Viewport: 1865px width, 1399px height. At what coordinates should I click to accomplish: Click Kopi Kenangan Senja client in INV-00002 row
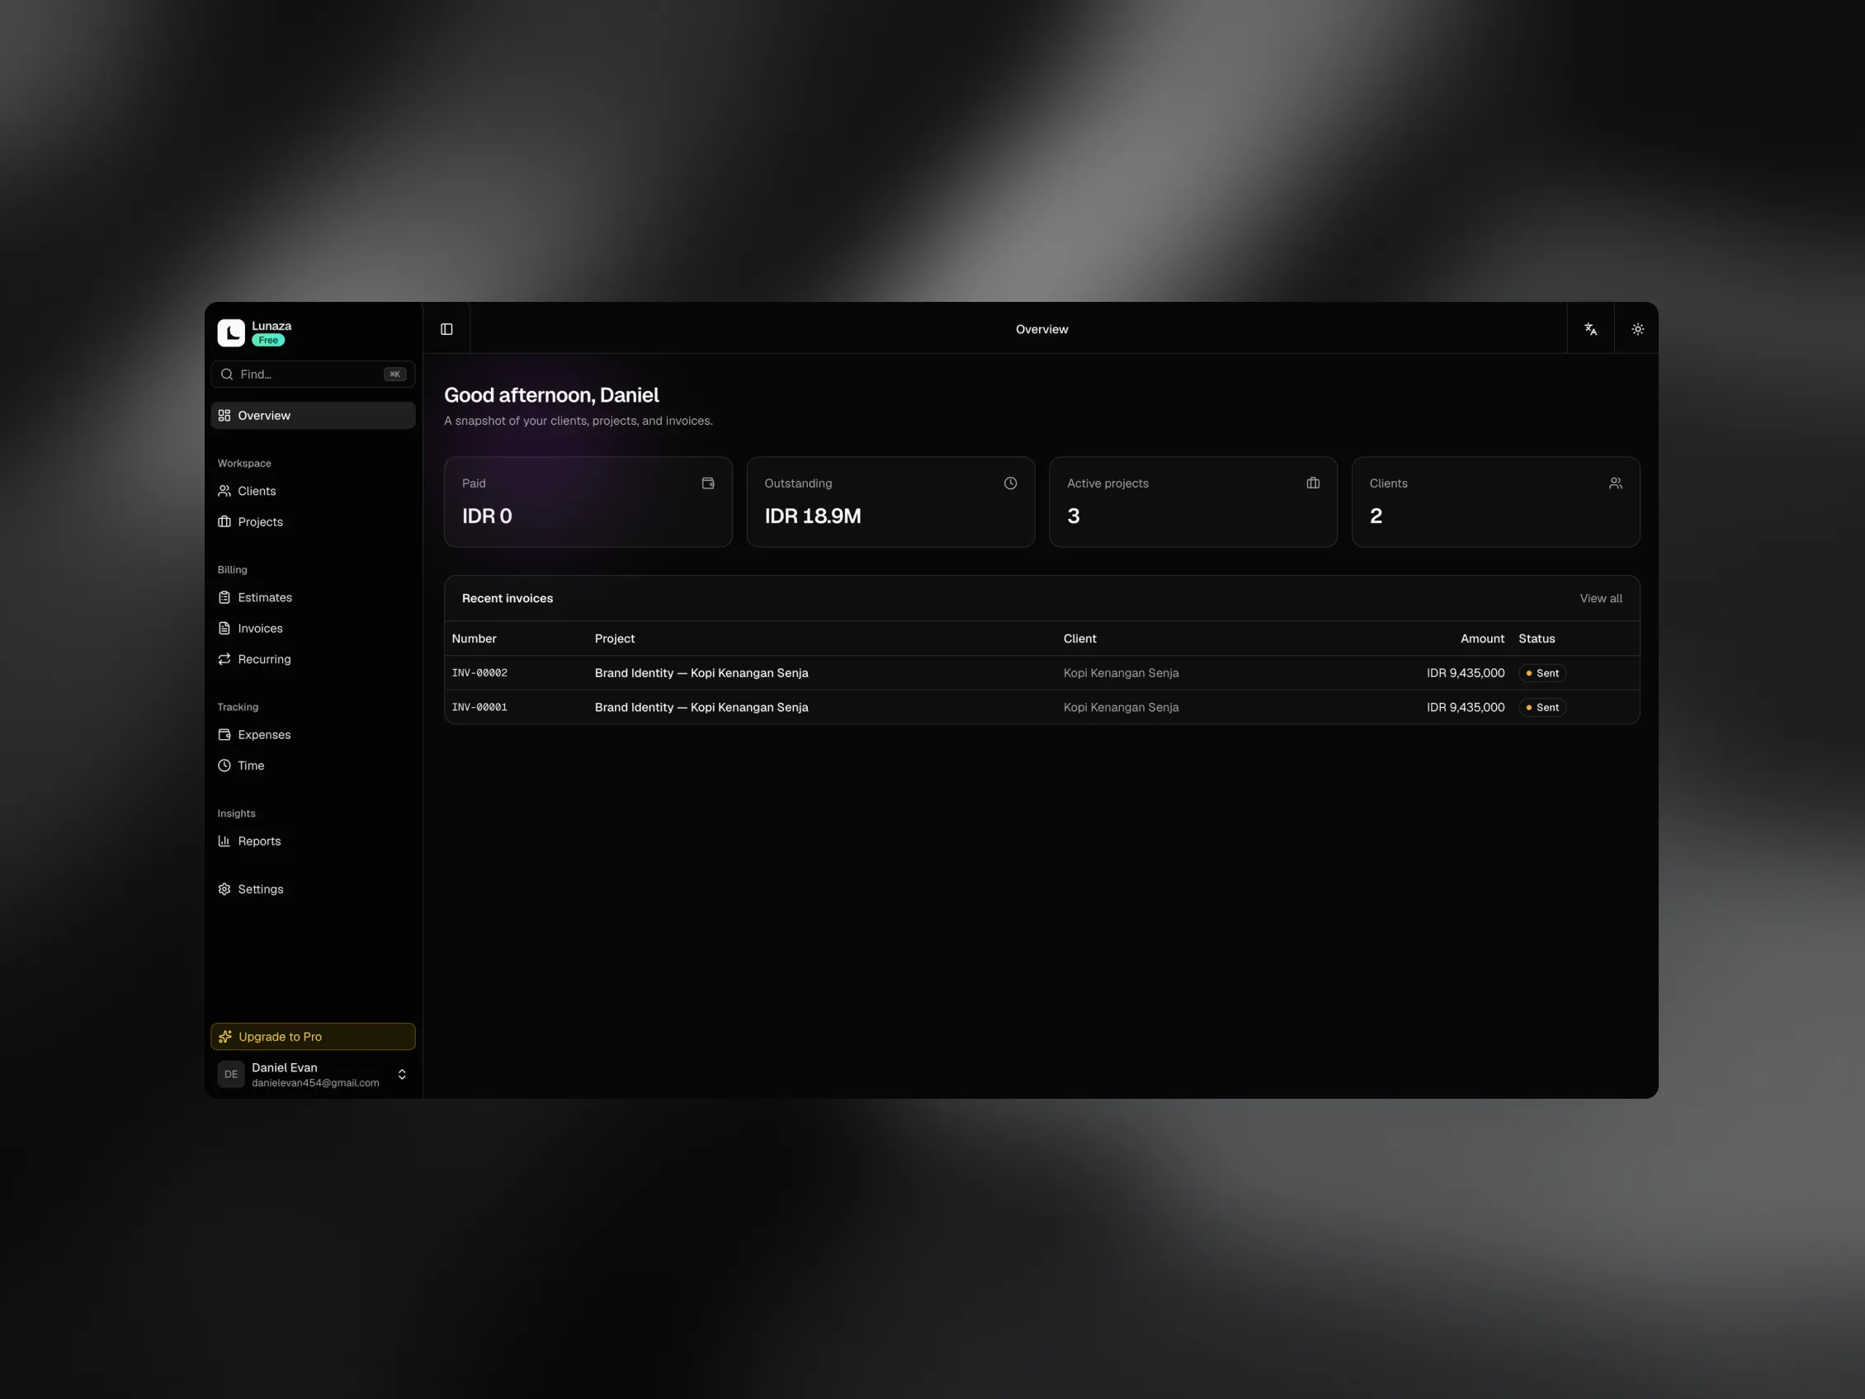tap(1121, 673)
